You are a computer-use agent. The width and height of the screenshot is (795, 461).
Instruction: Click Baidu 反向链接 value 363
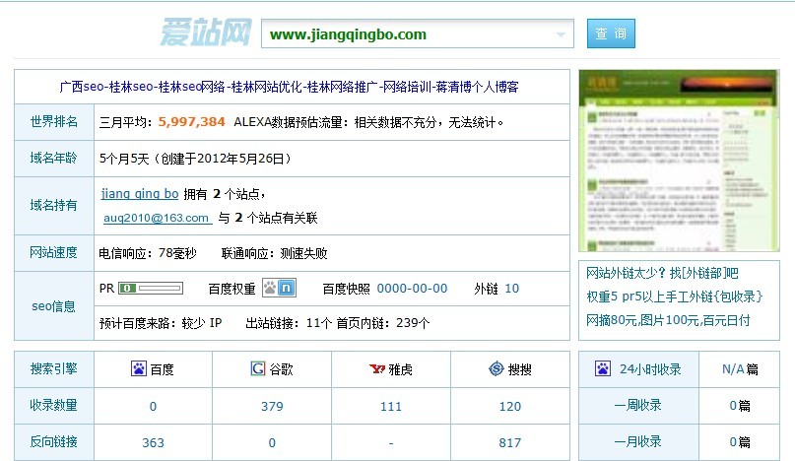tap(153, 442)
